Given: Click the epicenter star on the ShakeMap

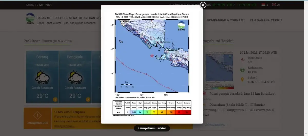Looking at the screenshot, I should point(152,56).
